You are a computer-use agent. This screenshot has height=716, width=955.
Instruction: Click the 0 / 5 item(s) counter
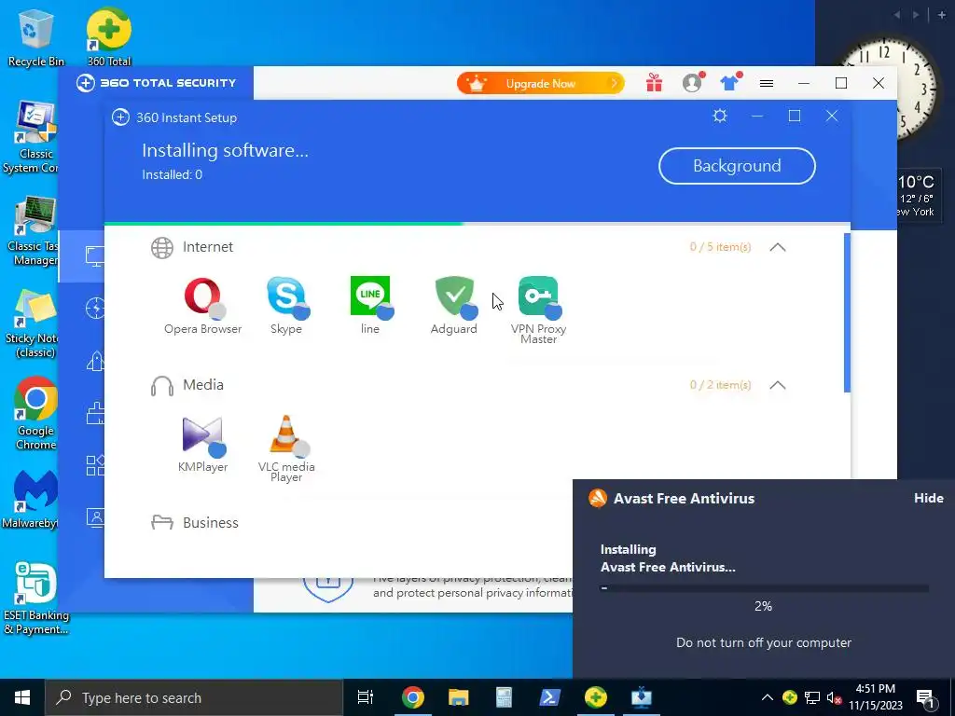click(x=721, y=246)
